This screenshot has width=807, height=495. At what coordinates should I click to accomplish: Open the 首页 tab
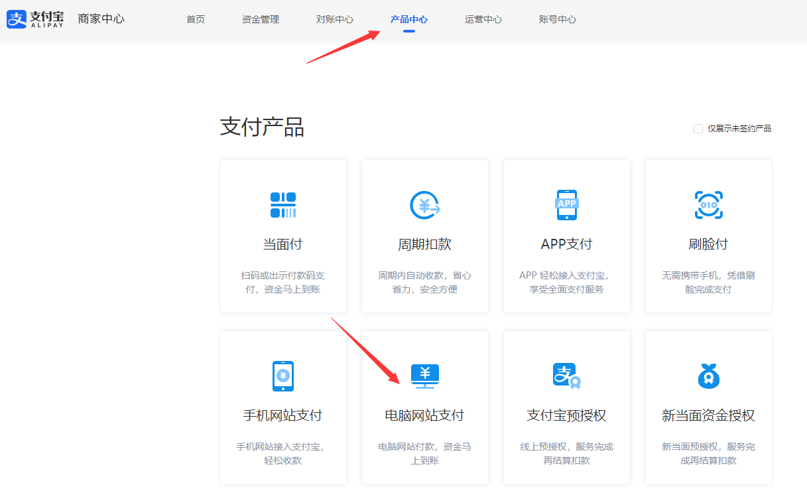196,19
